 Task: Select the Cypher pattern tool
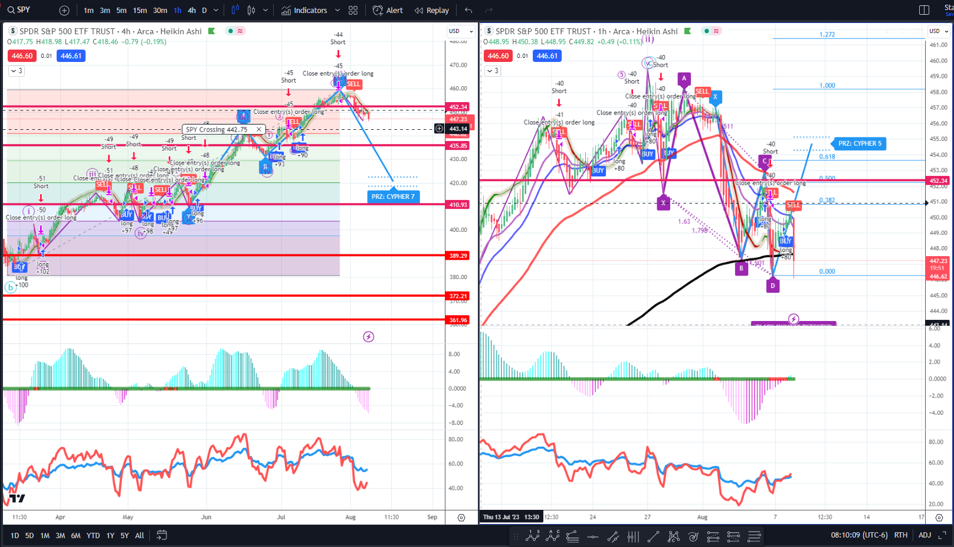tap(673, 536)
